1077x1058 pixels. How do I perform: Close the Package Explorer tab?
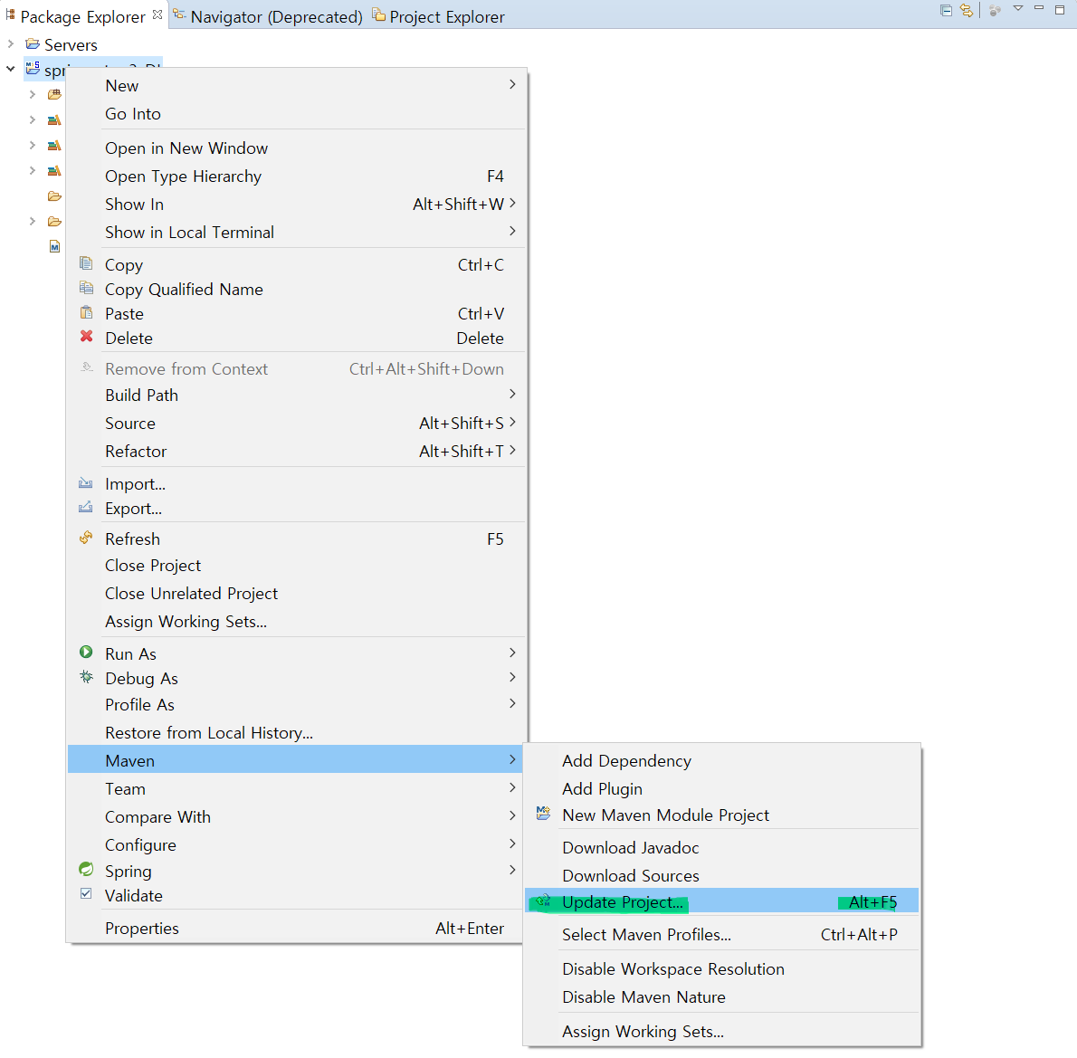pos(157,14)
